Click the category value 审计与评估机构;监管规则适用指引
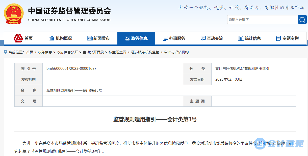The width and height of the screenshot is (308, 156). (x=242, y=69)
